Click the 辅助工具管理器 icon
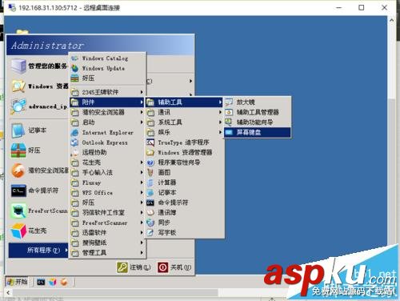Screen dimensions: 400x301 [x=229, y=112]
